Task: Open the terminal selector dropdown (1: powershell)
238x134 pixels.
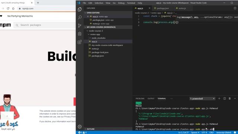Action: pos(202,99)
